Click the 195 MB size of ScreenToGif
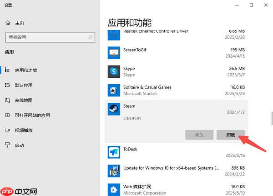Screen dimensions: 273x196 coord(238,50)
